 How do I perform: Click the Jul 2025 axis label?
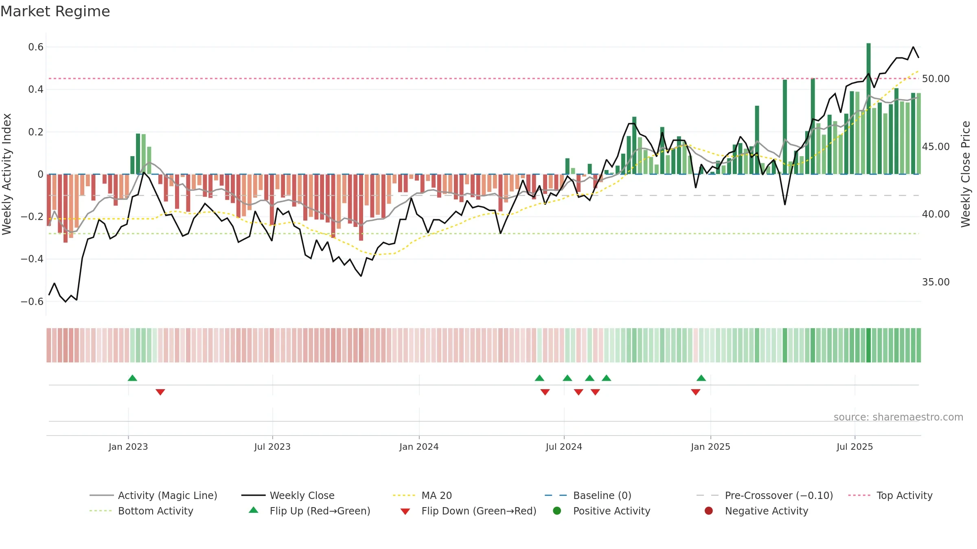(x=855, y=447)
